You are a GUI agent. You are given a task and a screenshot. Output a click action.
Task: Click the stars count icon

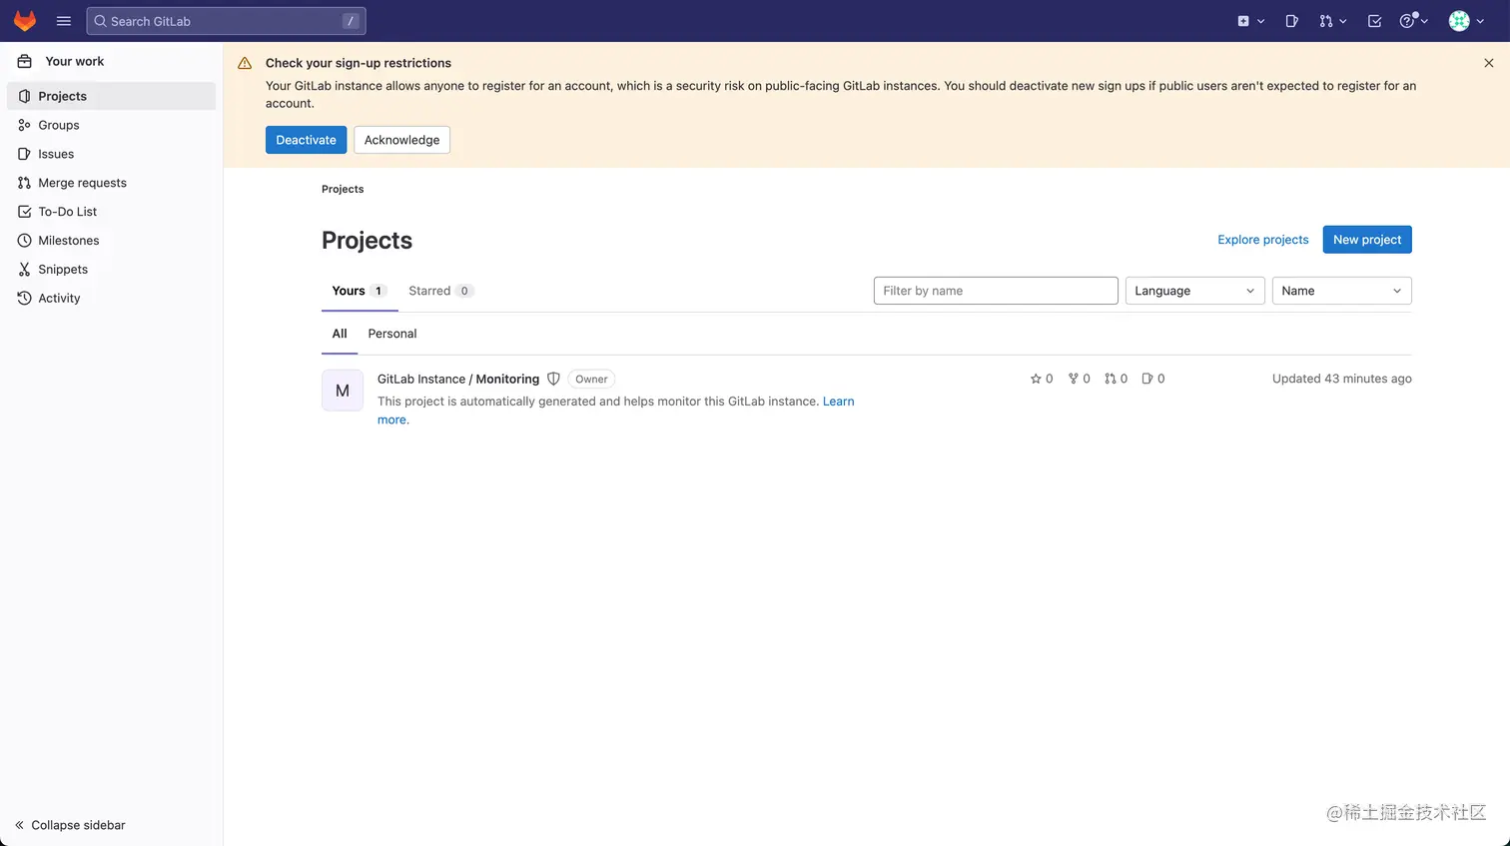click(x=1036, y=379)
